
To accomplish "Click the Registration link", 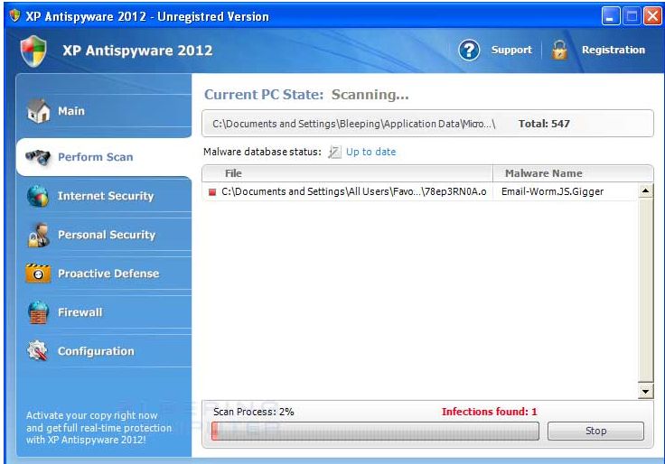I will tap(613, 50).
